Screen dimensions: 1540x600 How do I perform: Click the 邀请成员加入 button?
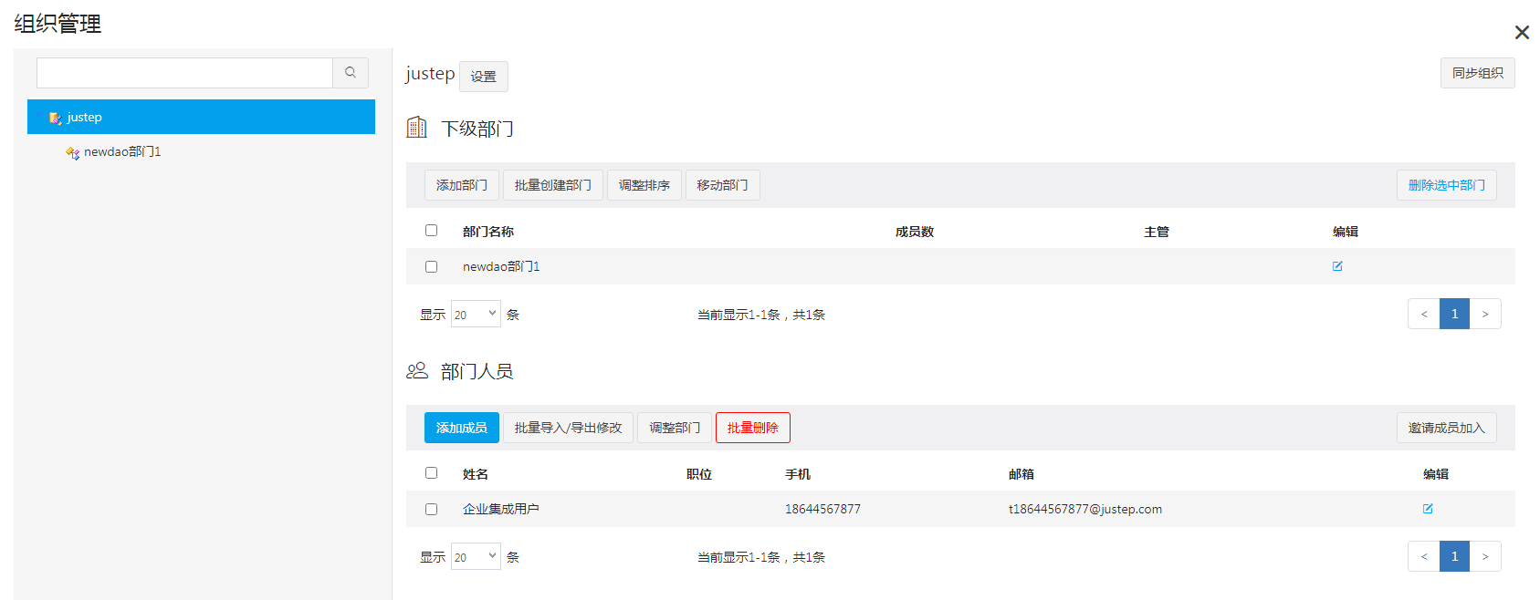[1447, 428]
